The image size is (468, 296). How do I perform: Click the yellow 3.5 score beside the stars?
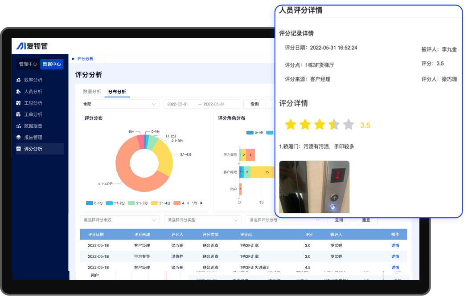pos(365,125)
